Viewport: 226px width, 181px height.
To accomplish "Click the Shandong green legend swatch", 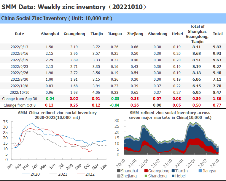I will tap(146, 176).
